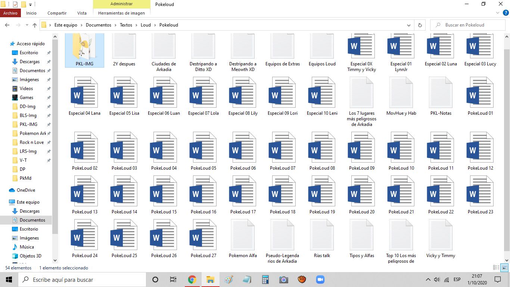Open the PKL-IMG folder icon in file pane

coord(84,46)
